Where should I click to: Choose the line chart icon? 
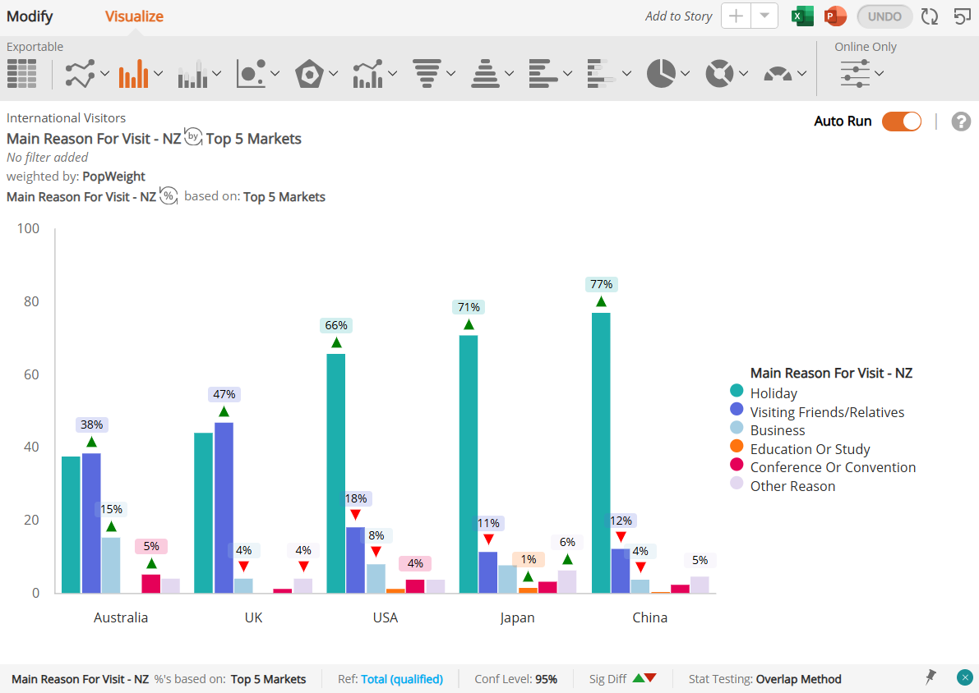coord(81,74)
